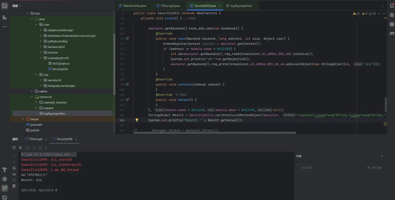Image resolution: width=395 pixels, height=200 pixels.
Task: Toggle scroll to end of console
Action: point(14,174)
